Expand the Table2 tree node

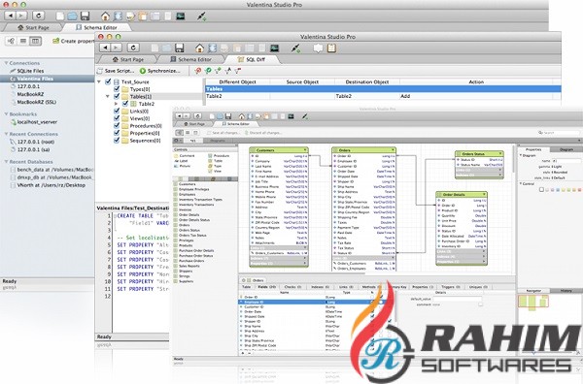point(116,104)
